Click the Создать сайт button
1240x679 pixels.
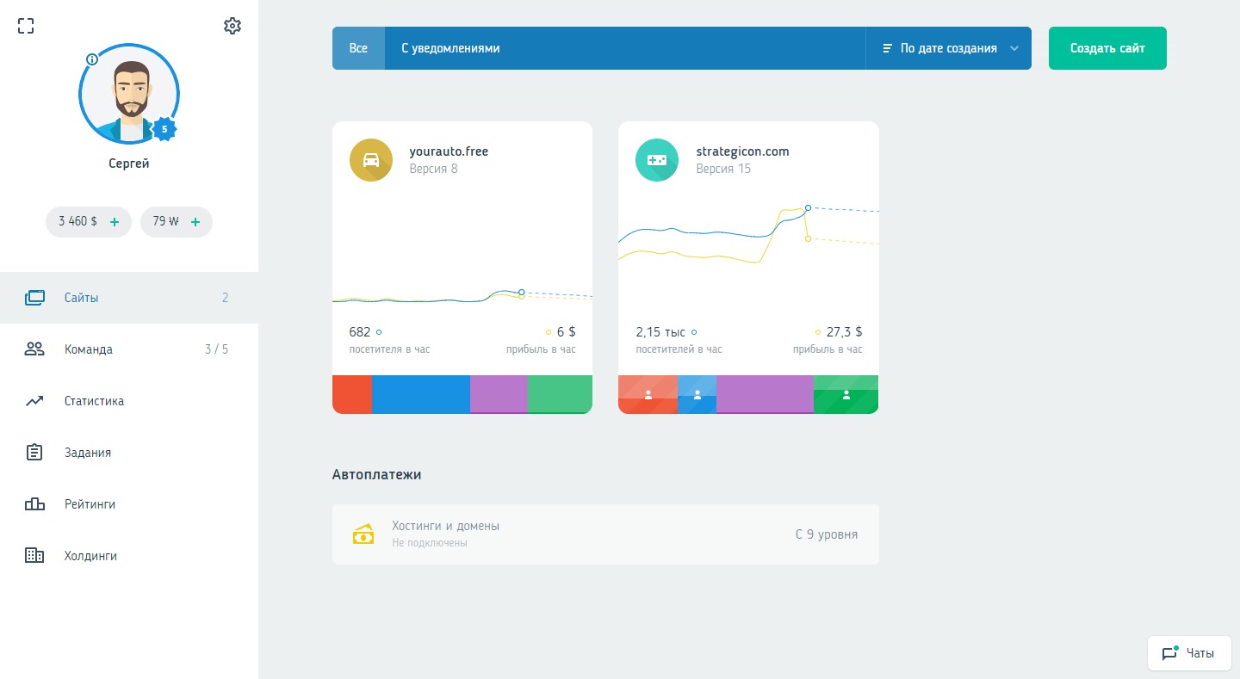click(1107, 48)
